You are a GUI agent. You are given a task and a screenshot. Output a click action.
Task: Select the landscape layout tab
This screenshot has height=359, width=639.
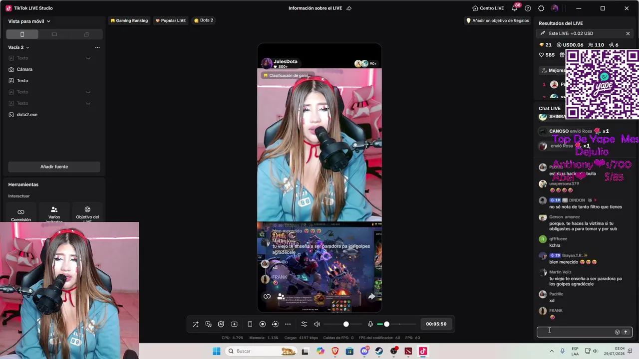[x=54, y=34]
